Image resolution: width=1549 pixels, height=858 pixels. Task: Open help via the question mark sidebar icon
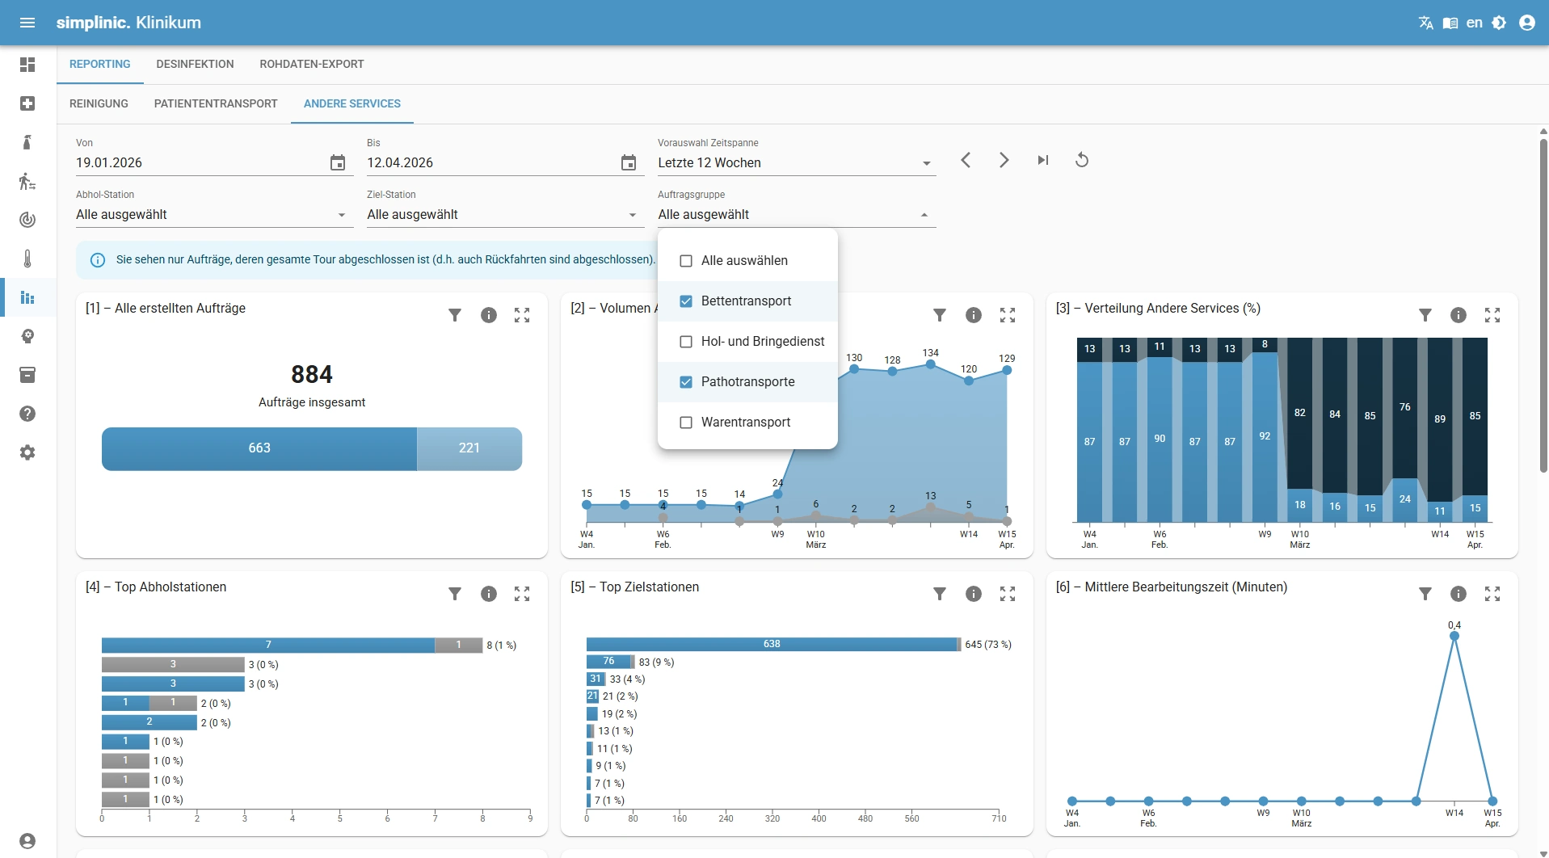27,414
